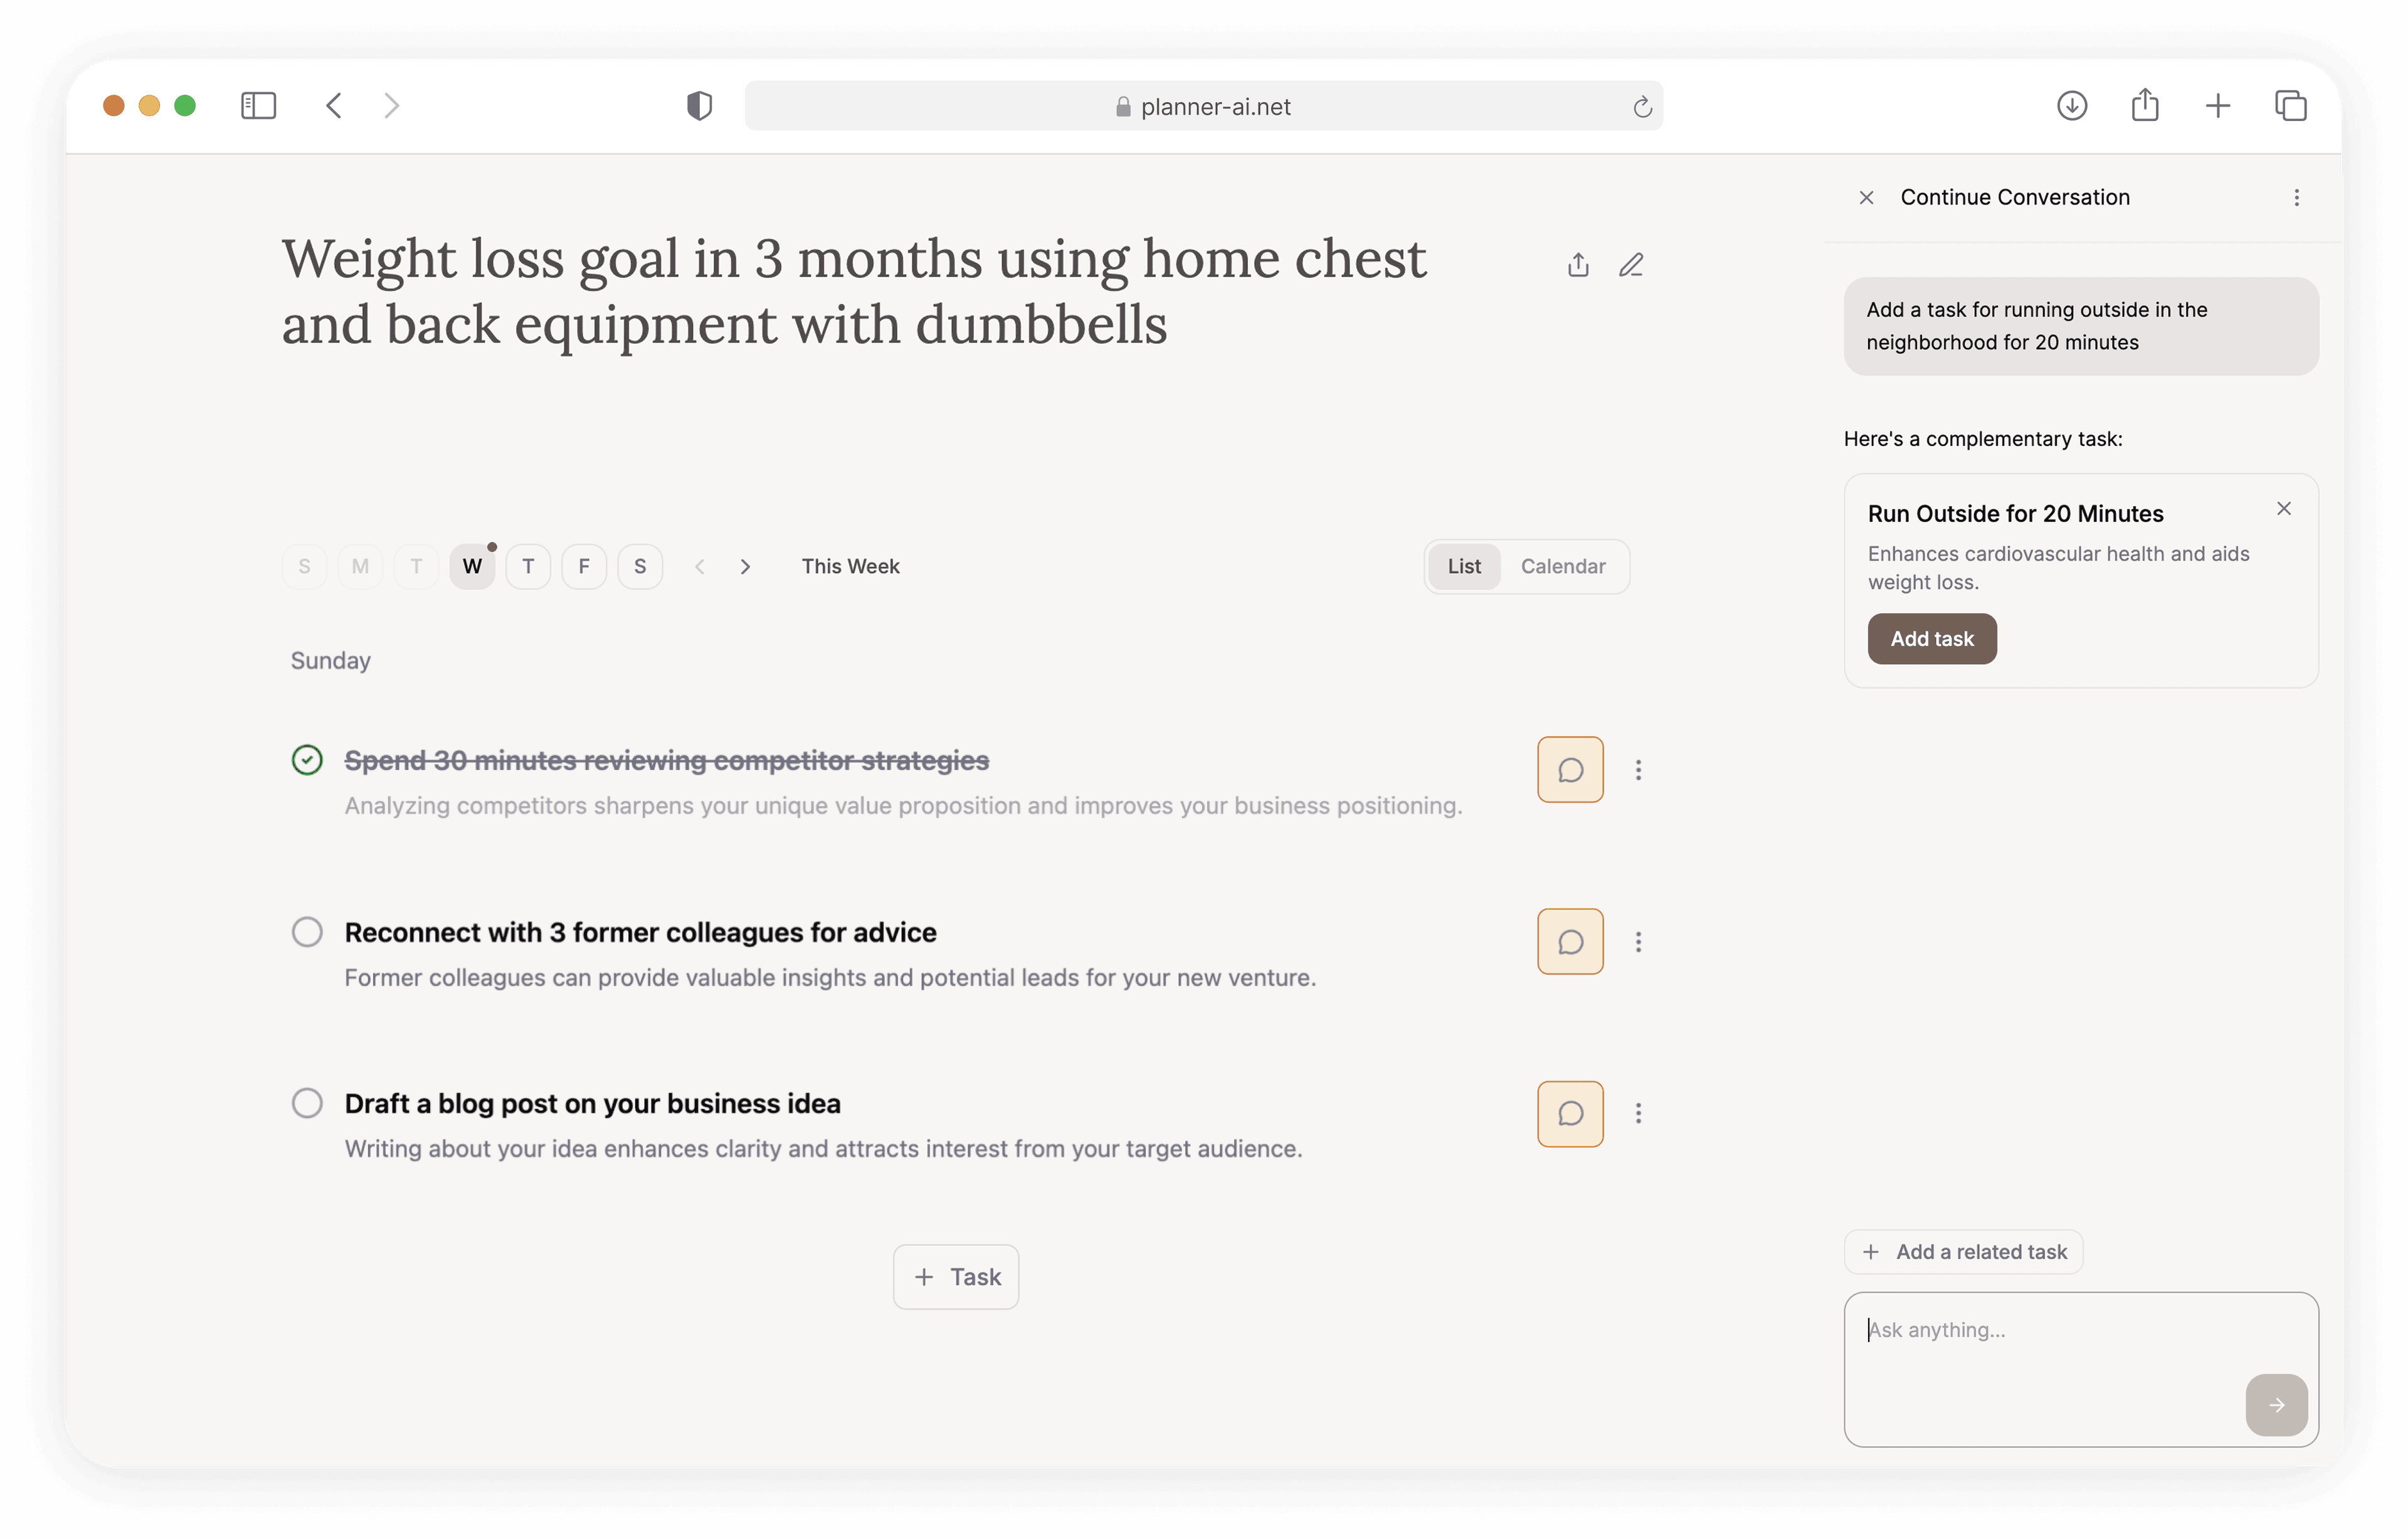Screen dimensions: 2408x1539
Task: Open more options for Draft a blog post task
Action: 1638,1113
